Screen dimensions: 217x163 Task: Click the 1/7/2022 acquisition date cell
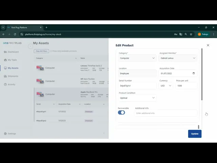coord(62,112)
